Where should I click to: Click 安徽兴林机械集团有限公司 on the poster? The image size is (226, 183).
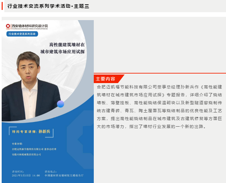click(x=27, y=154)
